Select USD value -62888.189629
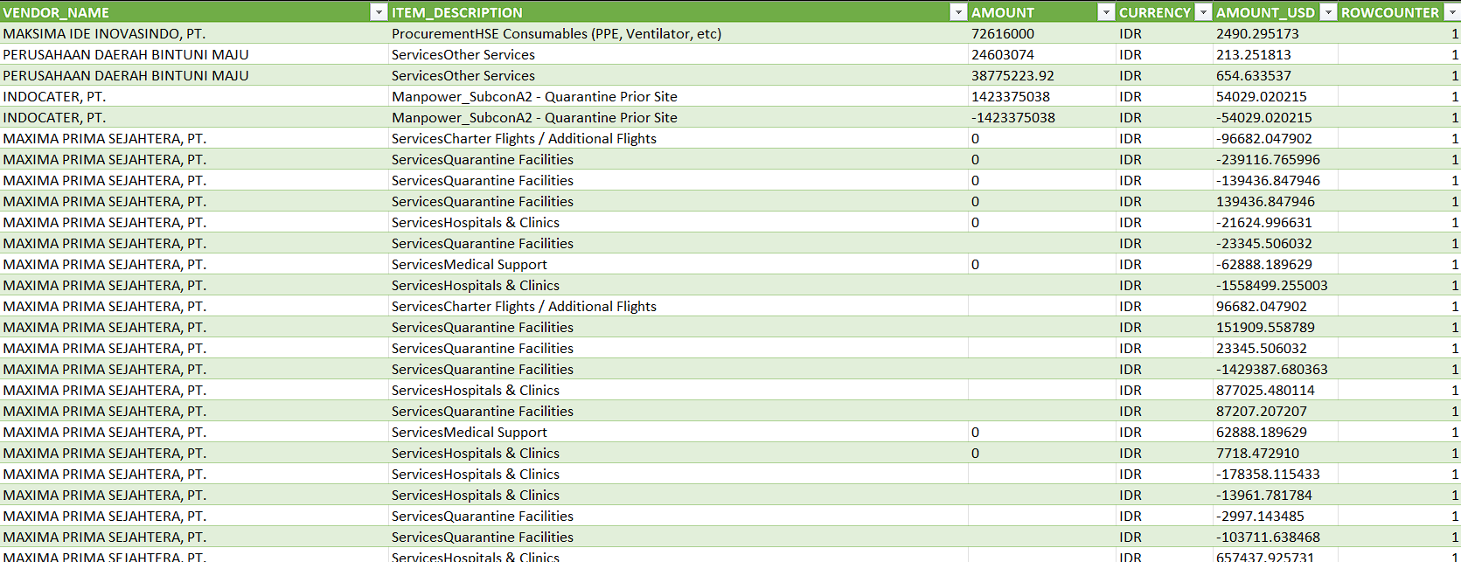 [1276, 264]
